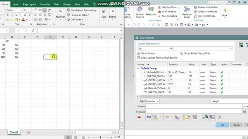Click the Increase Font Size icon

point(25,15)
